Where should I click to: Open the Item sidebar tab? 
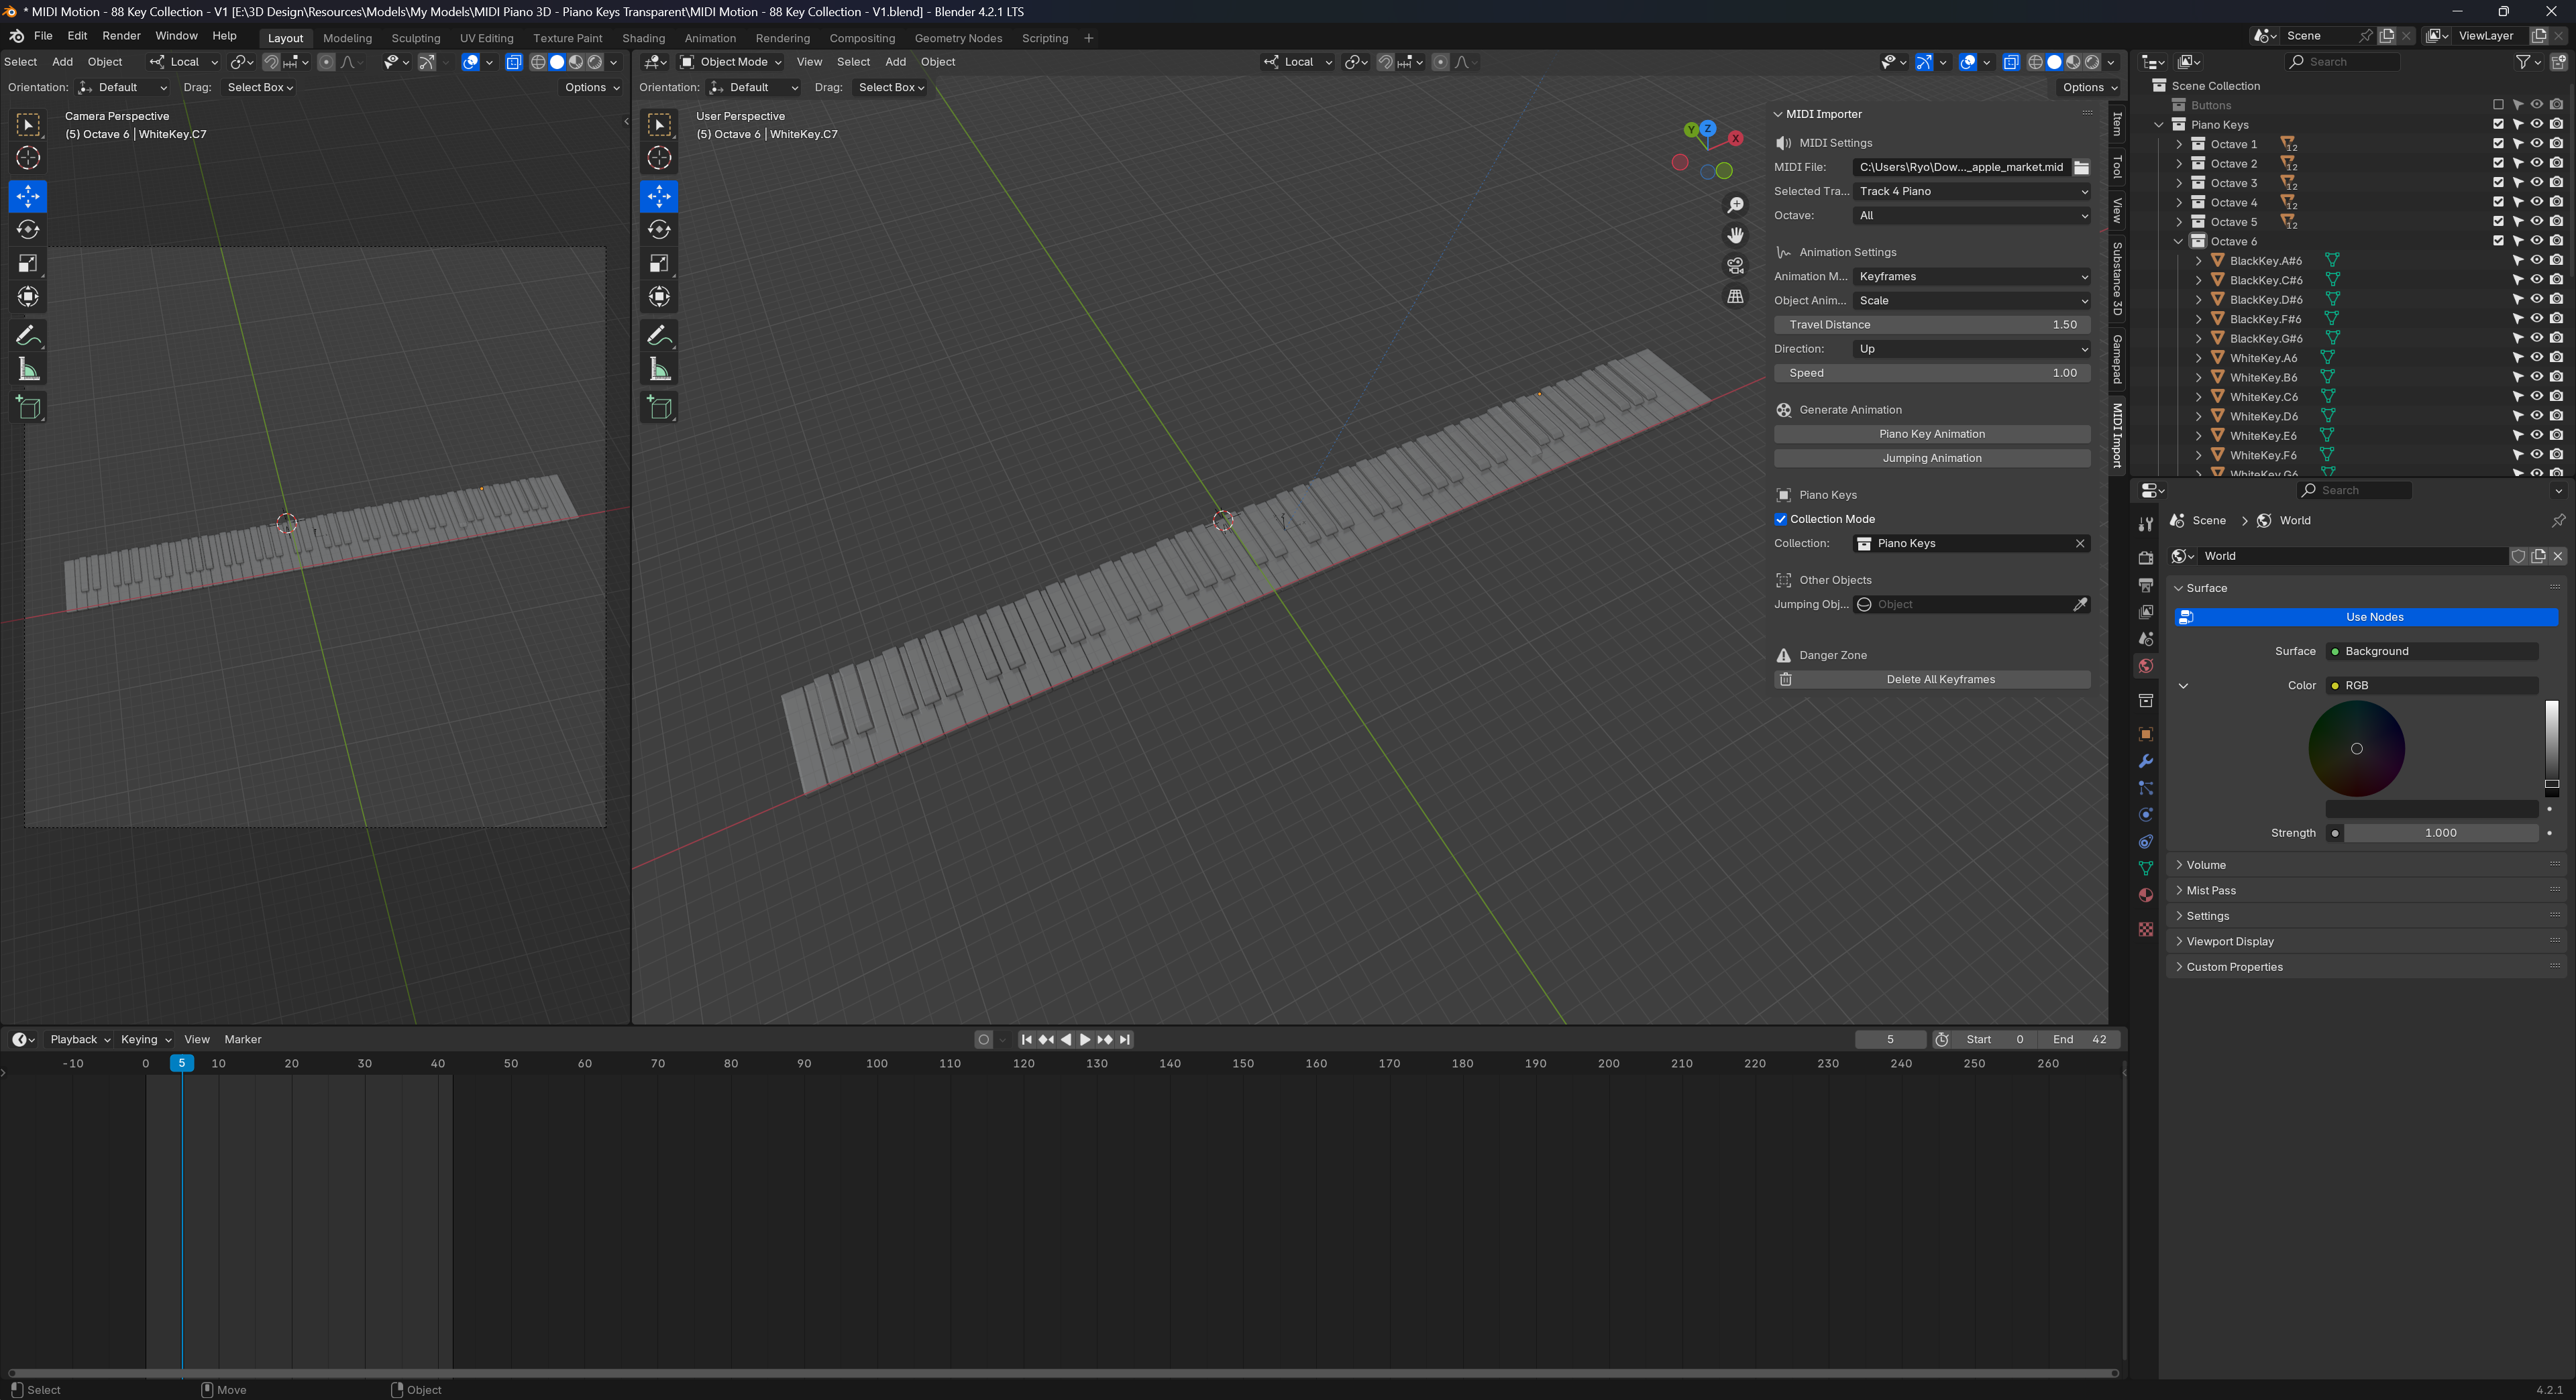(x=2117, y=124)
